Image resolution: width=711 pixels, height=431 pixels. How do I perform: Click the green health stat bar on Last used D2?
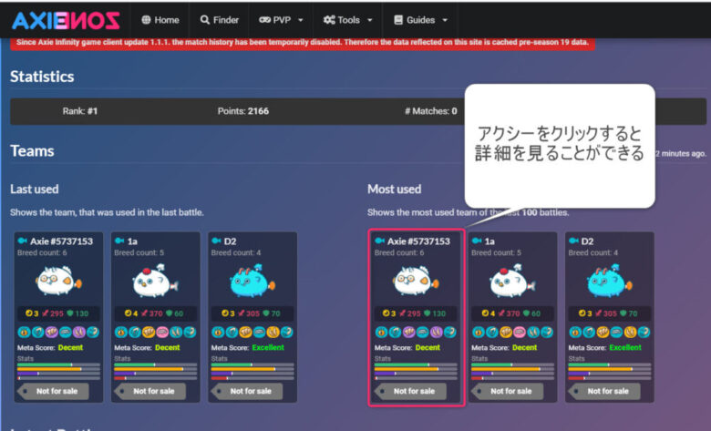(252, 364)
